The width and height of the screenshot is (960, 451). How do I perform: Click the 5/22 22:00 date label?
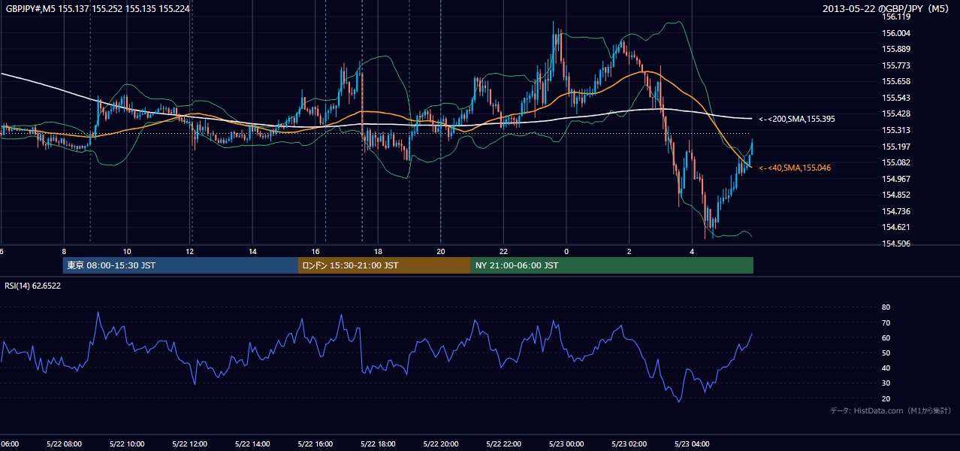(504, 443)
